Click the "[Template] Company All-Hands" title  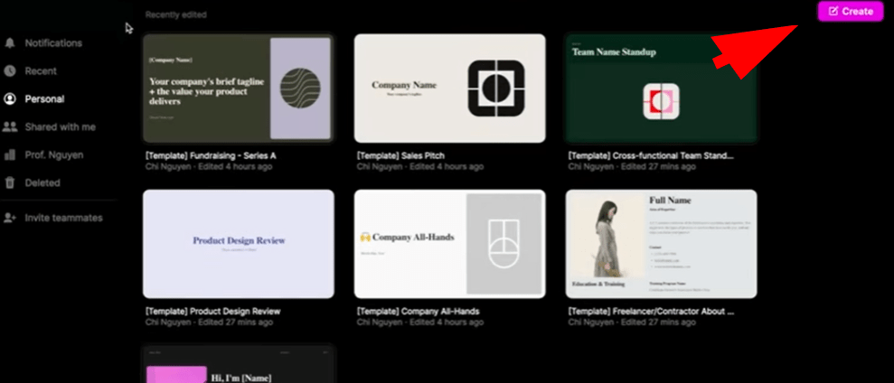(418, 311)
